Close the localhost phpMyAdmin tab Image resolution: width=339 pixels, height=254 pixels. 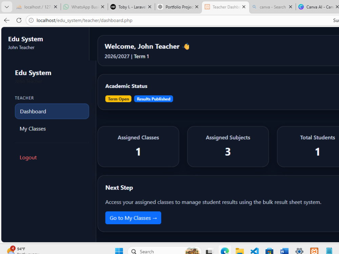coord(56,7)
